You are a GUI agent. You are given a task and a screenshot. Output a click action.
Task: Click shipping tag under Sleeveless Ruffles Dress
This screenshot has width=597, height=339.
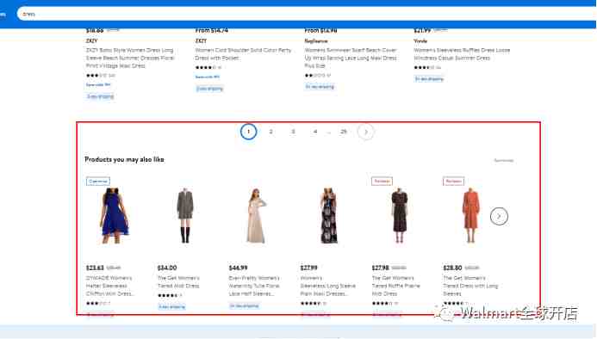429,79
